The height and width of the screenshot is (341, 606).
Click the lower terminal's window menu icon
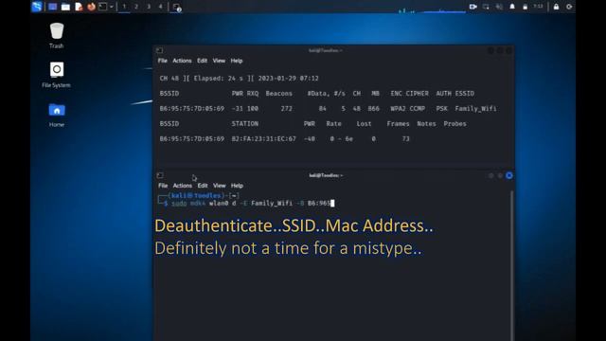pyautogui.click(x=160, y=175)
